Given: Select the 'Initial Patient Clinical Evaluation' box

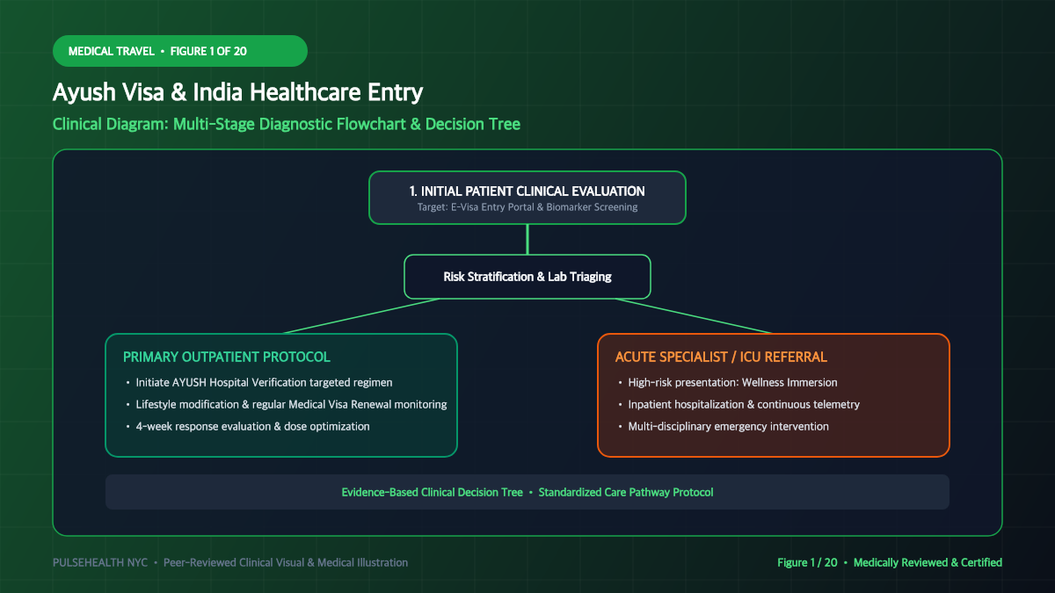Looking at the screenshot, I should (527, 198).
